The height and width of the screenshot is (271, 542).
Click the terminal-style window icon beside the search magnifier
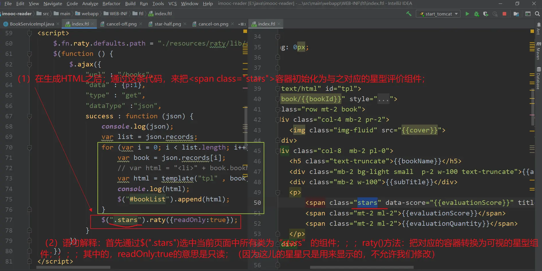528,14
